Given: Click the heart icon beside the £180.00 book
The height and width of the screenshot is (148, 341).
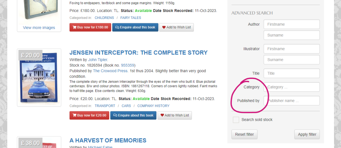Looking at the screenshot, I should (x=164, y=27).
